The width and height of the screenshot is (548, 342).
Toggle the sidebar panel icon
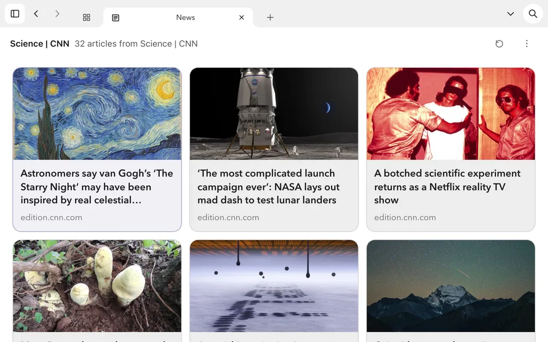(15, 14)
